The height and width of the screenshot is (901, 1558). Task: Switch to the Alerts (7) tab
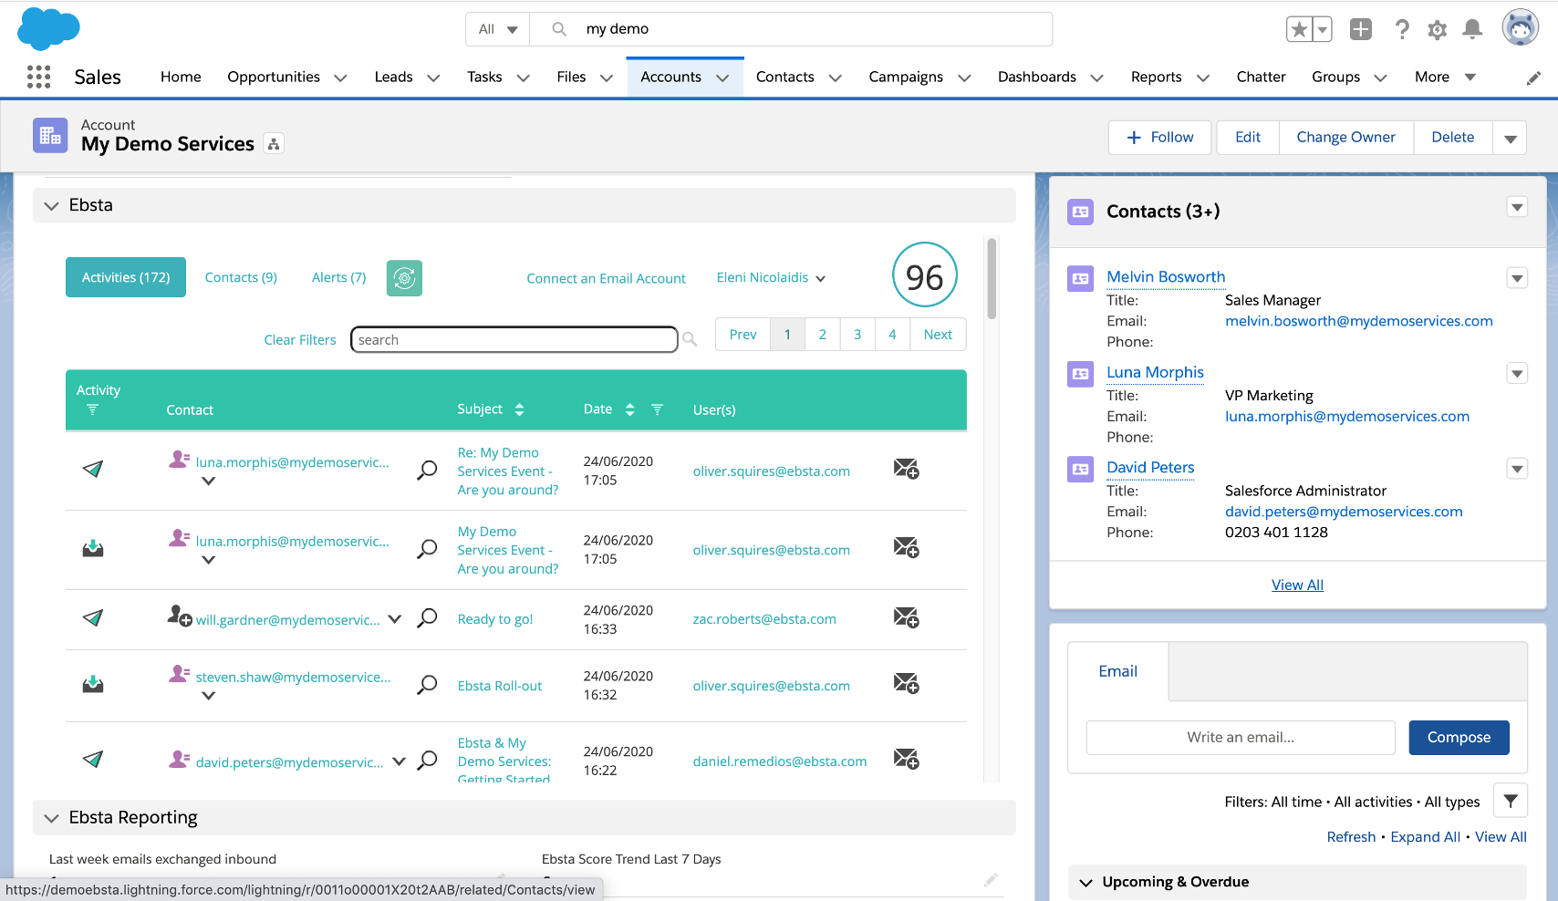[x=338, y=278]
